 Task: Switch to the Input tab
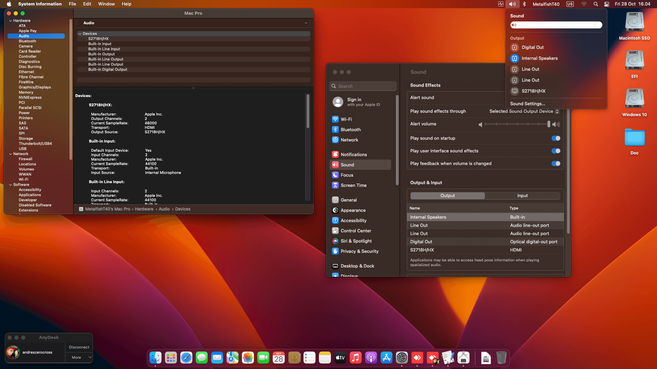pyautogui.click(x=522, y=196)
